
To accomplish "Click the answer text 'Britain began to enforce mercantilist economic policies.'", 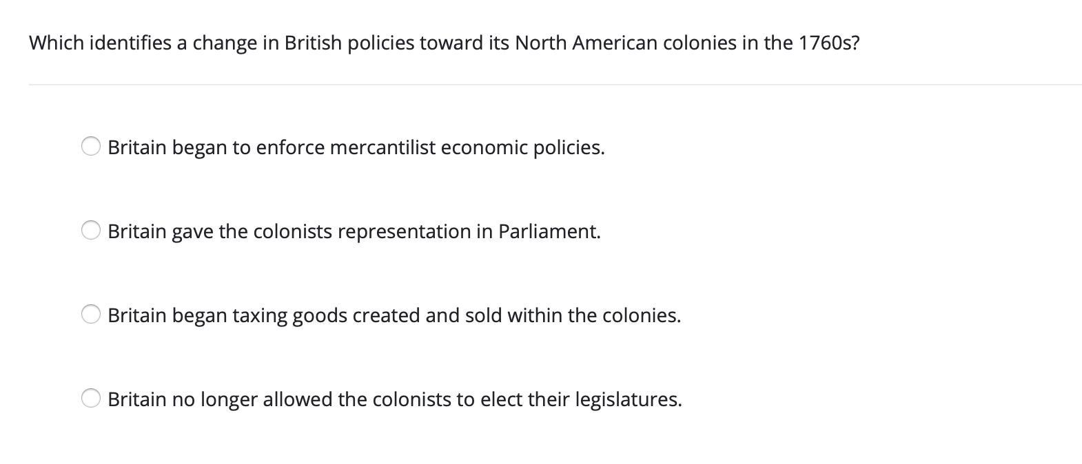I will 356,147.
